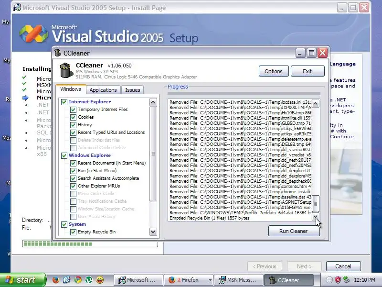Uncheck the Internet Explorer category checkbox
Screen dimensions: 382x287
coord(64,102)
